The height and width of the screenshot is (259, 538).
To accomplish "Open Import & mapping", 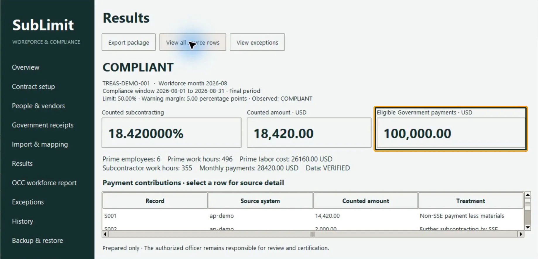I will 40,144.
